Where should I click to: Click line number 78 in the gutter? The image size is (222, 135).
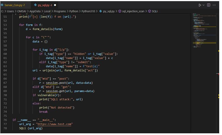click(5, 128)
